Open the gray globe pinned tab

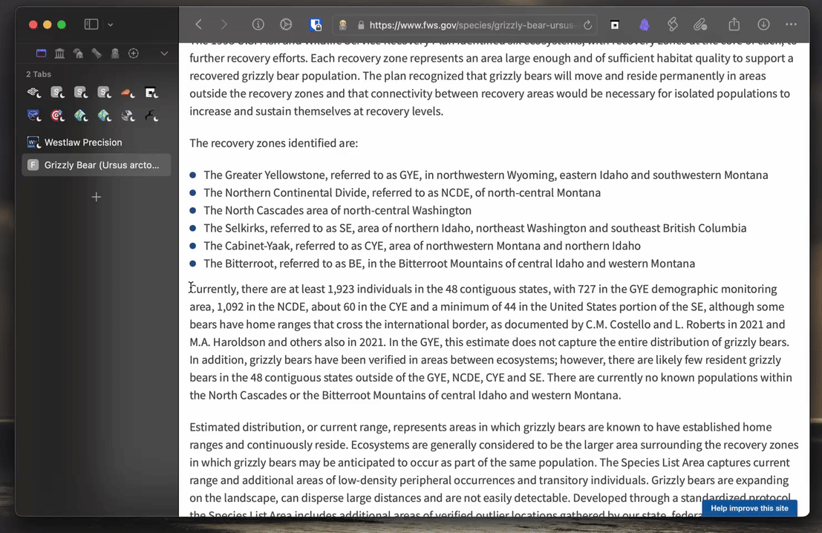[x=128, y=115]
